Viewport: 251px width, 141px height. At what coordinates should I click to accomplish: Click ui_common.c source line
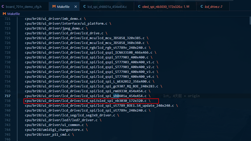pyautogui.click(x=56, y=125)
